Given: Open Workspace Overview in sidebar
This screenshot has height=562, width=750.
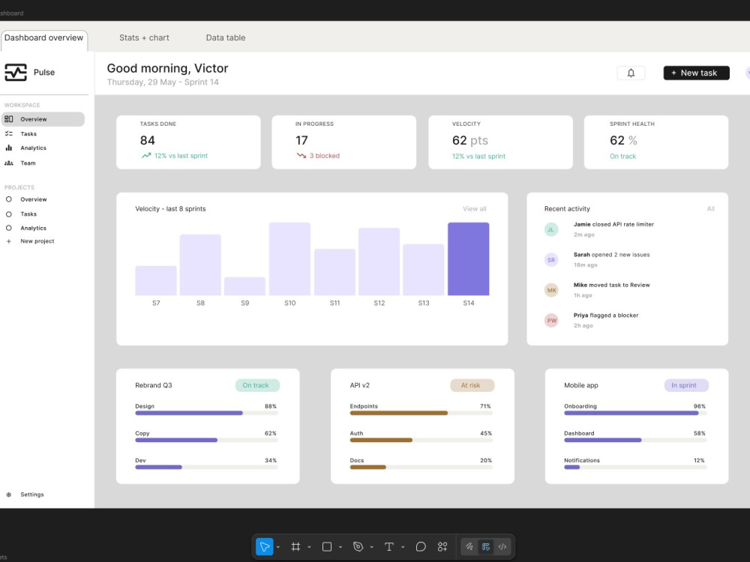Looking at the screenshot, I should (43, 119).
